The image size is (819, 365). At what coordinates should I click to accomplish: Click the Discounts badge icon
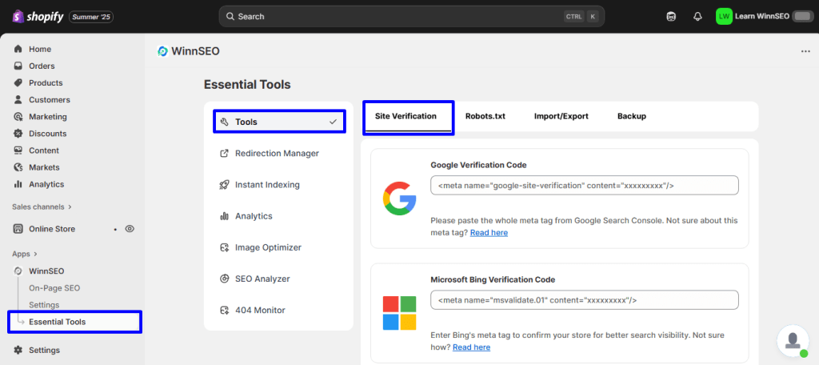(x=18, y=134)
